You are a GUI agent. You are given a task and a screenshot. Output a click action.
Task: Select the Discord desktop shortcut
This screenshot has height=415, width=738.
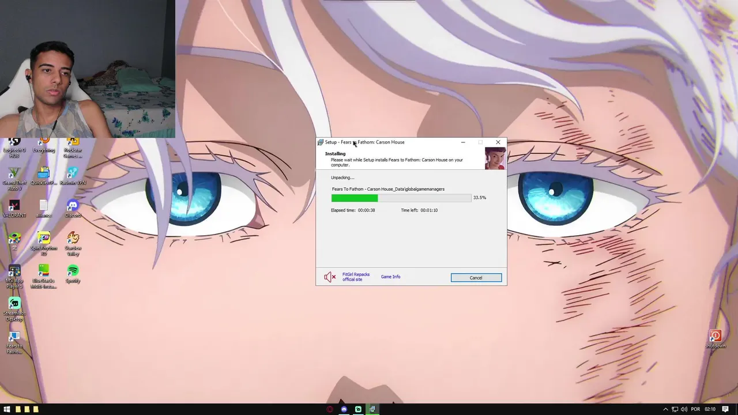(x=73, y=209)
